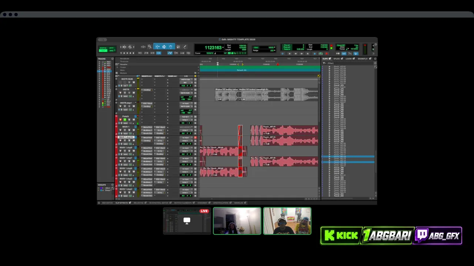474x266 pixels.
Task: Open the Grid value dropdown
Action: [275, 47]
